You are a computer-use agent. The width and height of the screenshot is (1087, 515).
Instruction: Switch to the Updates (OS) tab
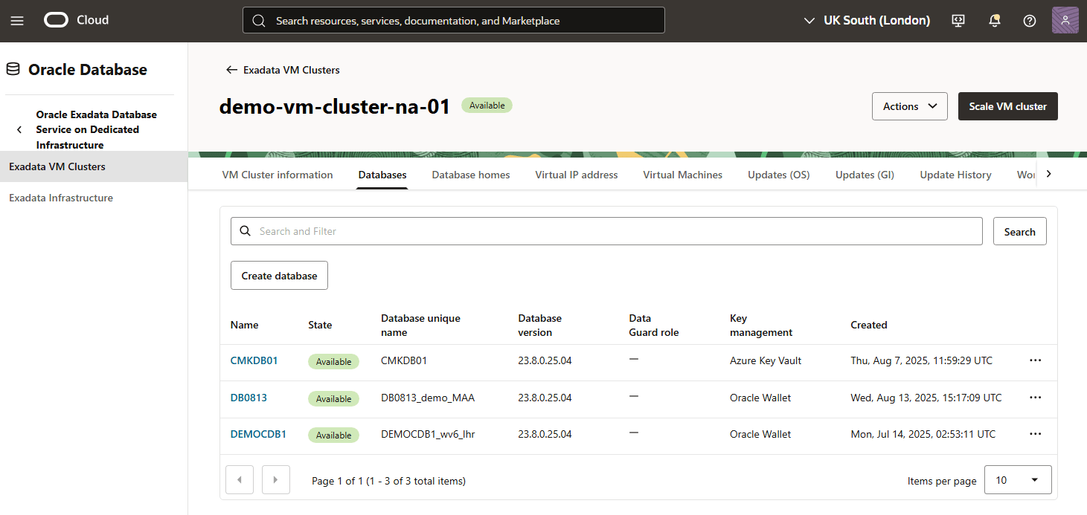tap(778, 174)
